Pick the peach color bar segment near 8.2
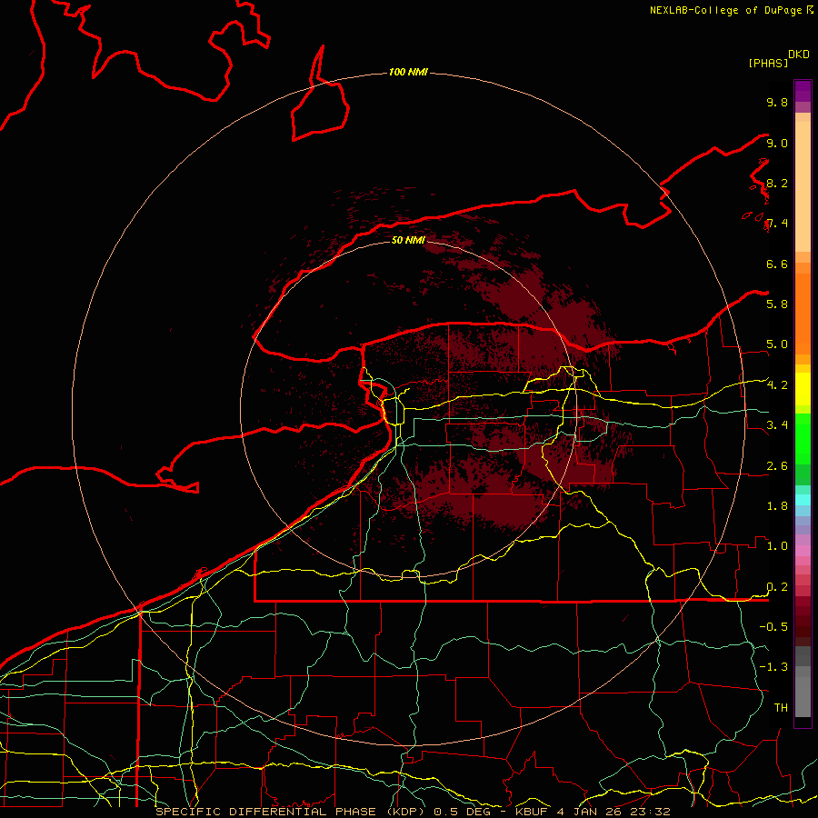Image resolution: width=818 pixels, height=818 pixels. [803, 185]
